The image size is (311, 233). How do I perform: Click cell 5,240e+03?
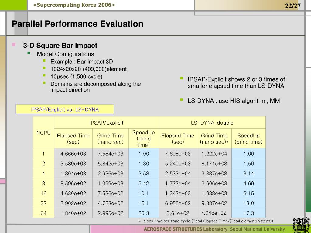(x=178, y=164)
